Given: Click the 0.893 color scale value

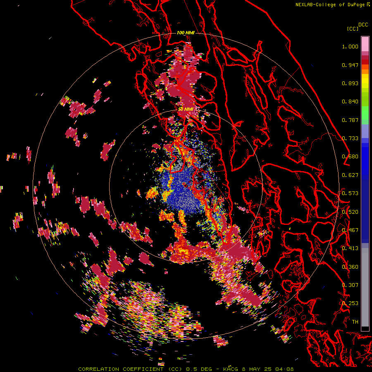Looking at the screenshot, I should click(350, 83).
